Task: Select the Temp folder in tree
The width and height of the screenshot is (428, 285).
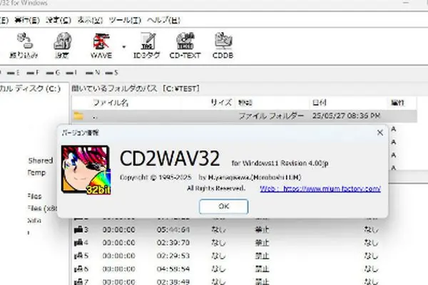Action: (x=36, y=172)
